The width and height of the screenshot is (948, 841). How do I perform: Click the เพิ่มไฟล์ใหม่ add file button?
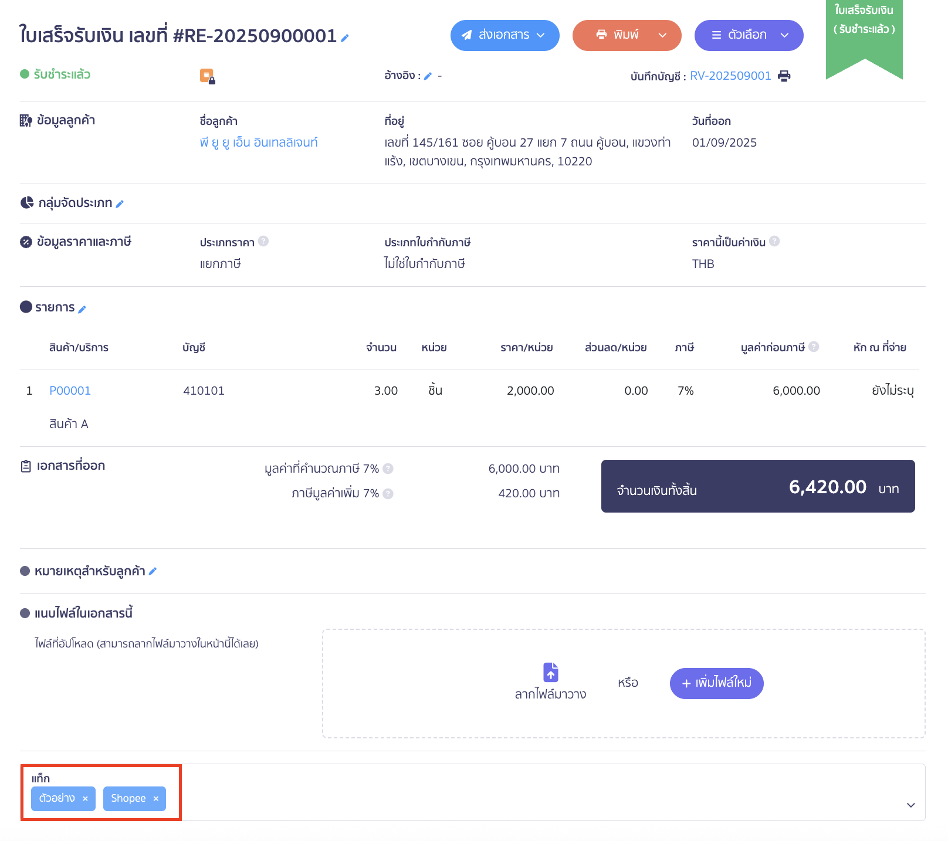click(716, 683)
